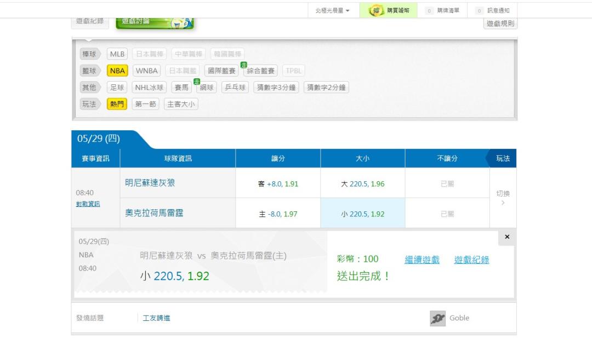
Task: Select the 網球 filter
Action: tap(207, 88)
